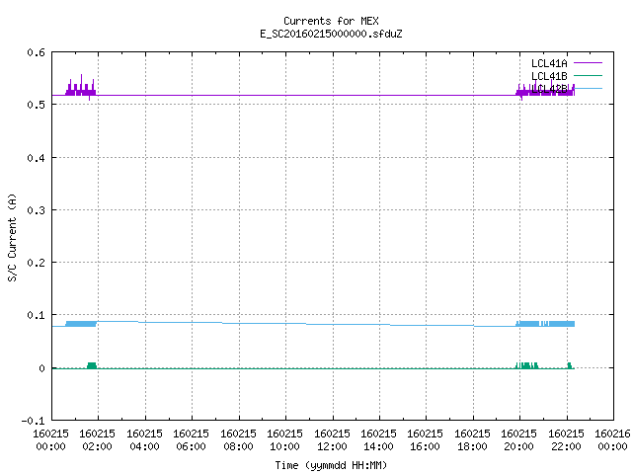This screenshot has width=632, height=474.
Task: Select the 0.1 y-axis tick value
Action: click(36, 315)
